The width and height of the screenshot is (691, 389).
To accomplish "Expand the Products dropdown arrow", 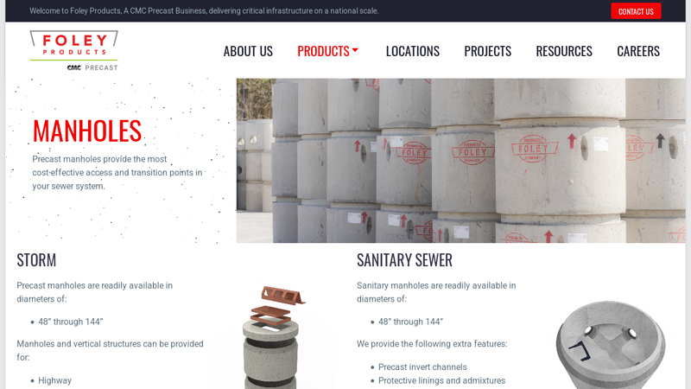I will pos(355,50).
